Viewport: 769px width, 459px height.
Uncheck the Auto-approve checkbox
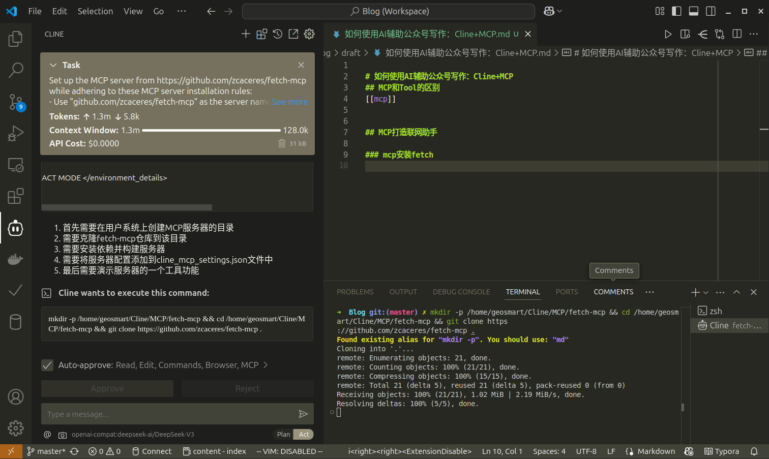pos(47,365)
